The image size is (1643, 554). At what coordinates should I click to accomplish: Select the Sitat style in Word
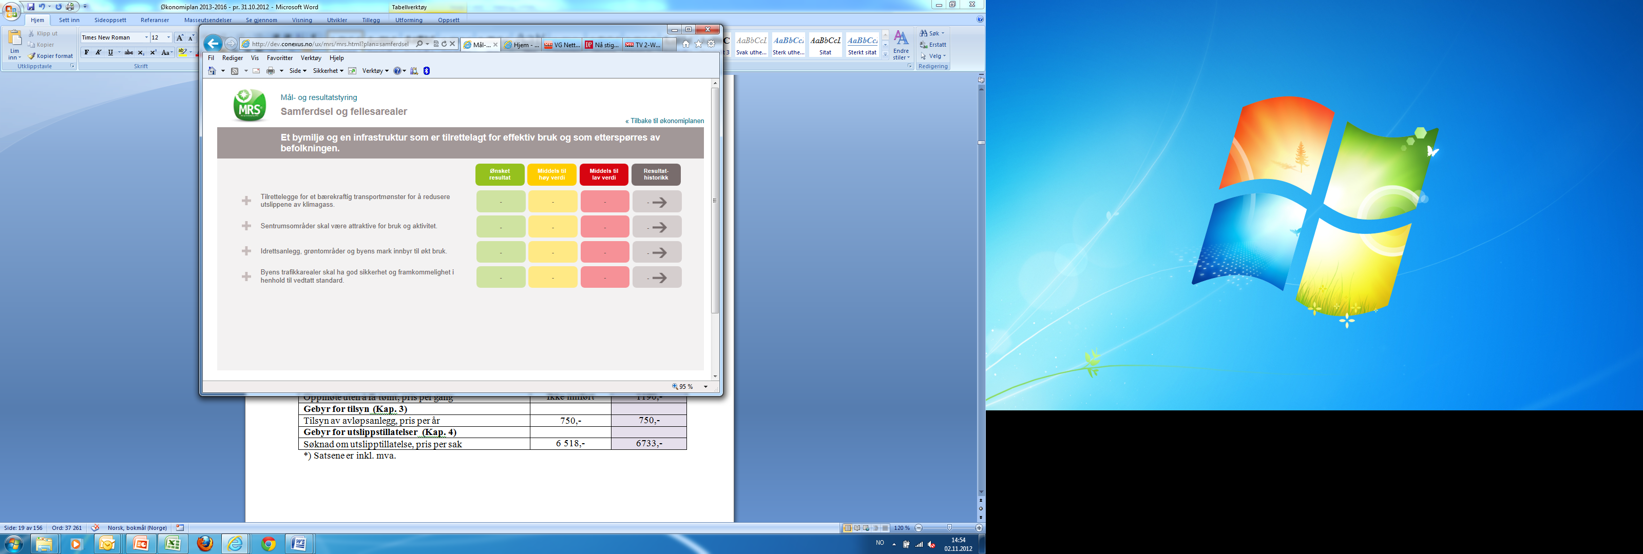pos(825,45)
